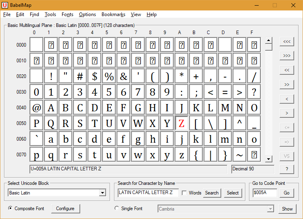Open the Bookmarks menu
Image resolution: width=303 pixels, height=219 pixels.
pyautogui.click(x=114, y=14)
